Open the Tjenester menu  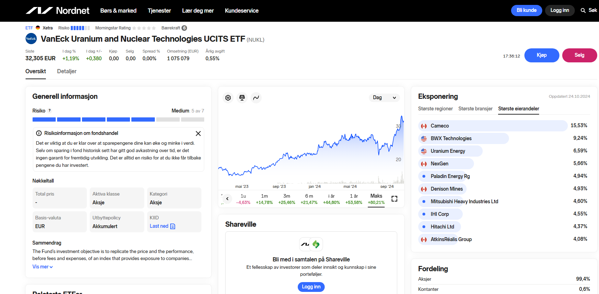159,11
